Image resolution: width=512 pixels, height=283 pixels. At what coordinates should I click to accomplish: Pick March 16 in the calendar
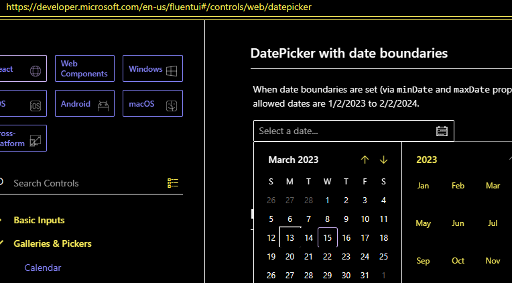point(346,238)
